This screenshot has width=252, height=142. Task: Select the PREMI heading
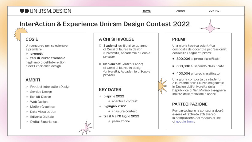(x=179, y=39)
